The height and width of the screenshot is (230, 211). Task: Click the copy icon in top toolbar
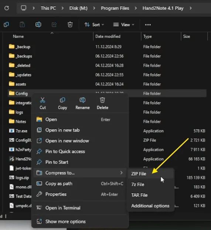click(x=6, y=24)
